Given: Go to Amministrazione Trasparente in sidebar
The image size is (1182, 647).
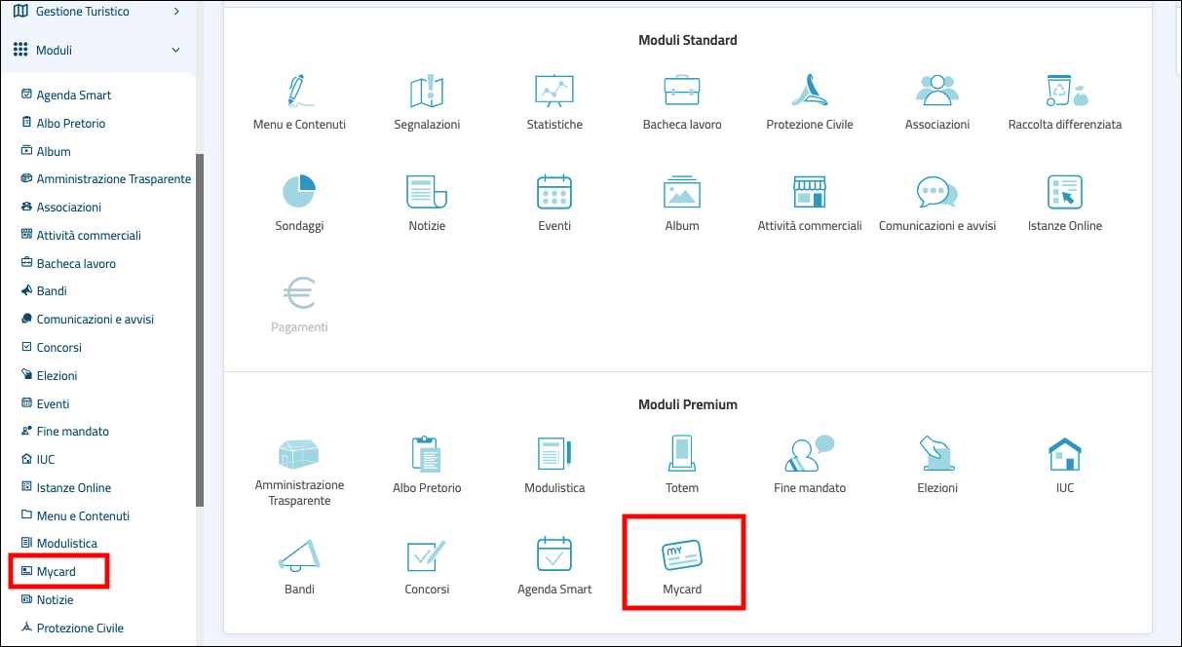Looking at the screenshot, I should pyautogui.click(x=113, y=179).
